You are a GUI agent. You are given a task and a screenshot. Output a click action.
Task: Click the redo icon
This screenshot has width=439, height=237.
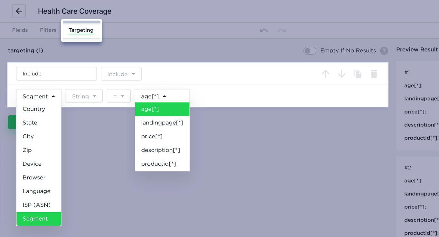click(282, 31)
